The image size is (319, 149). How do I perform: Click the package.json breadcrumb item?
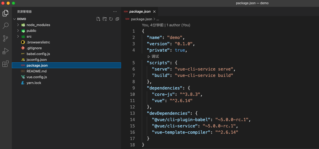141,19
